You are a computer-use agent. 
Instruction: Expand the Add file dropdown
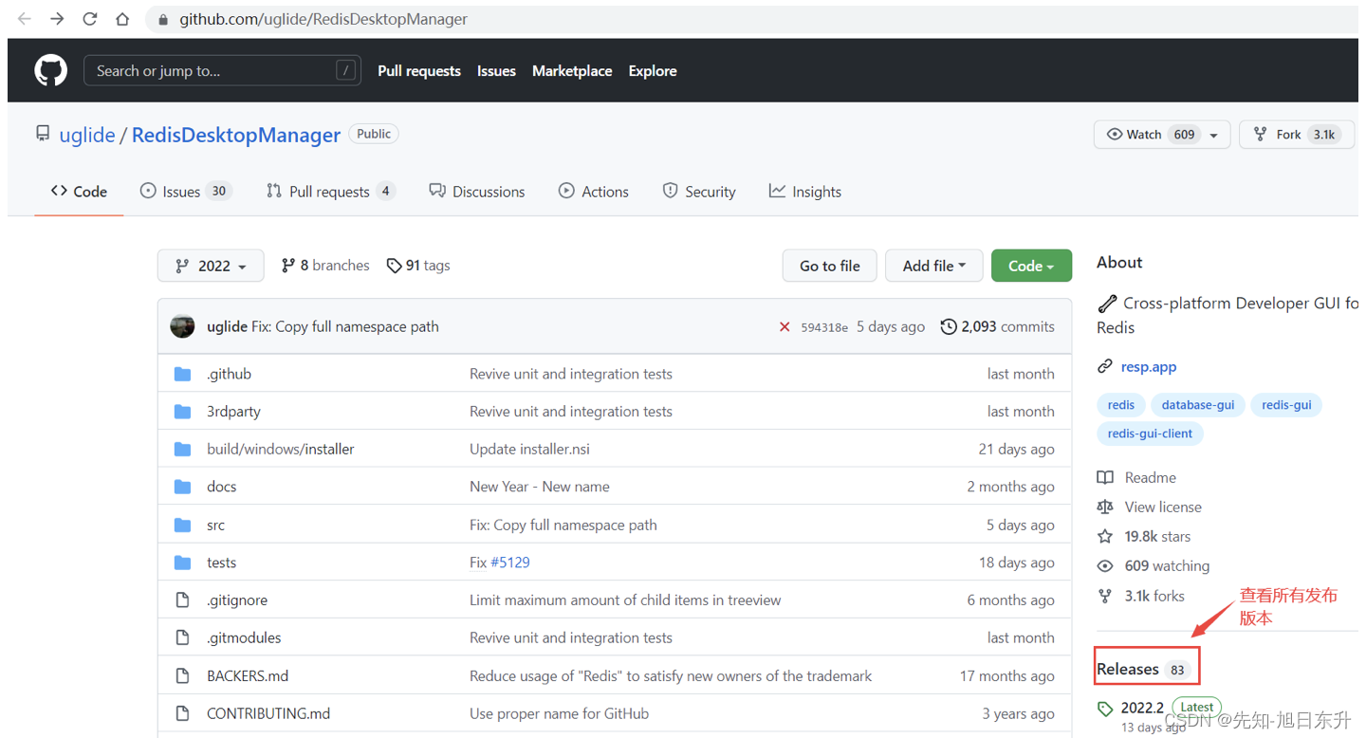tap(933, 266)
